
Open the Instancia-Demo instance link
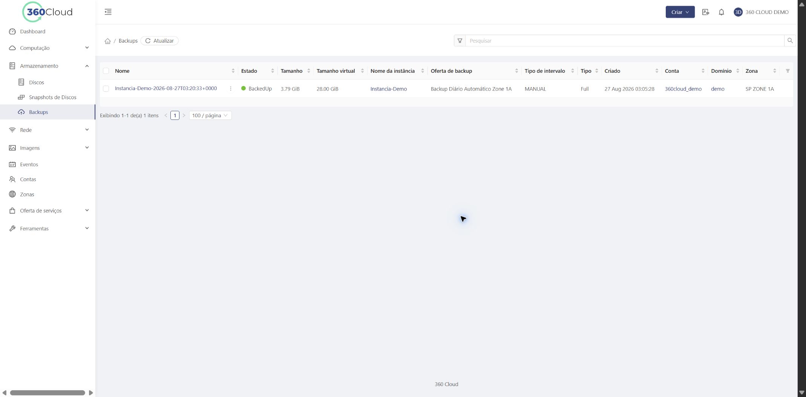(x=389, y=89)
